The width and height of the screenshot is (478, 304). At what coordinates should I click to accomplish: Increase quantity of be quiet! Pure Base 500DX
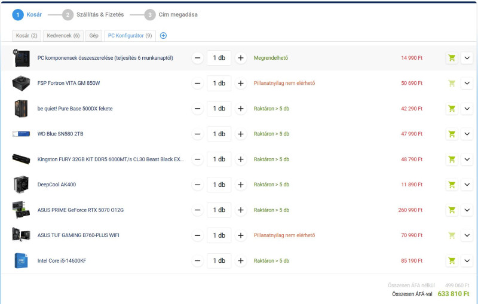(241, 109)
